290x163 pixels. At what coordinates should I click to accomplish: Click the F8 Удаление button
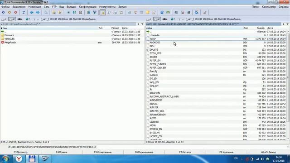226,152
